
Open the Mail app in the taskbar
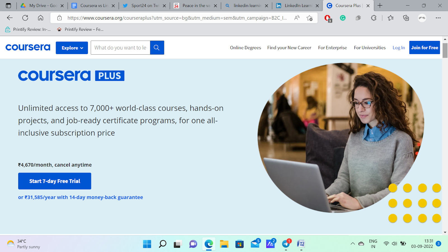255,244
